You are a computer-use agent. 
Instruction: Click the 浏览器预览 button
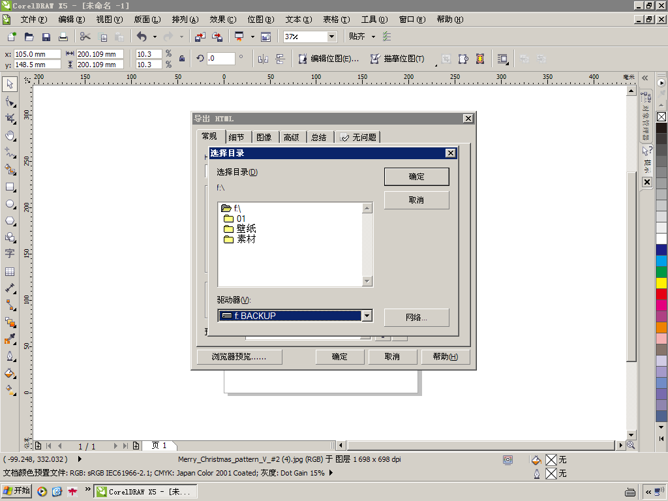coord(239,357)
